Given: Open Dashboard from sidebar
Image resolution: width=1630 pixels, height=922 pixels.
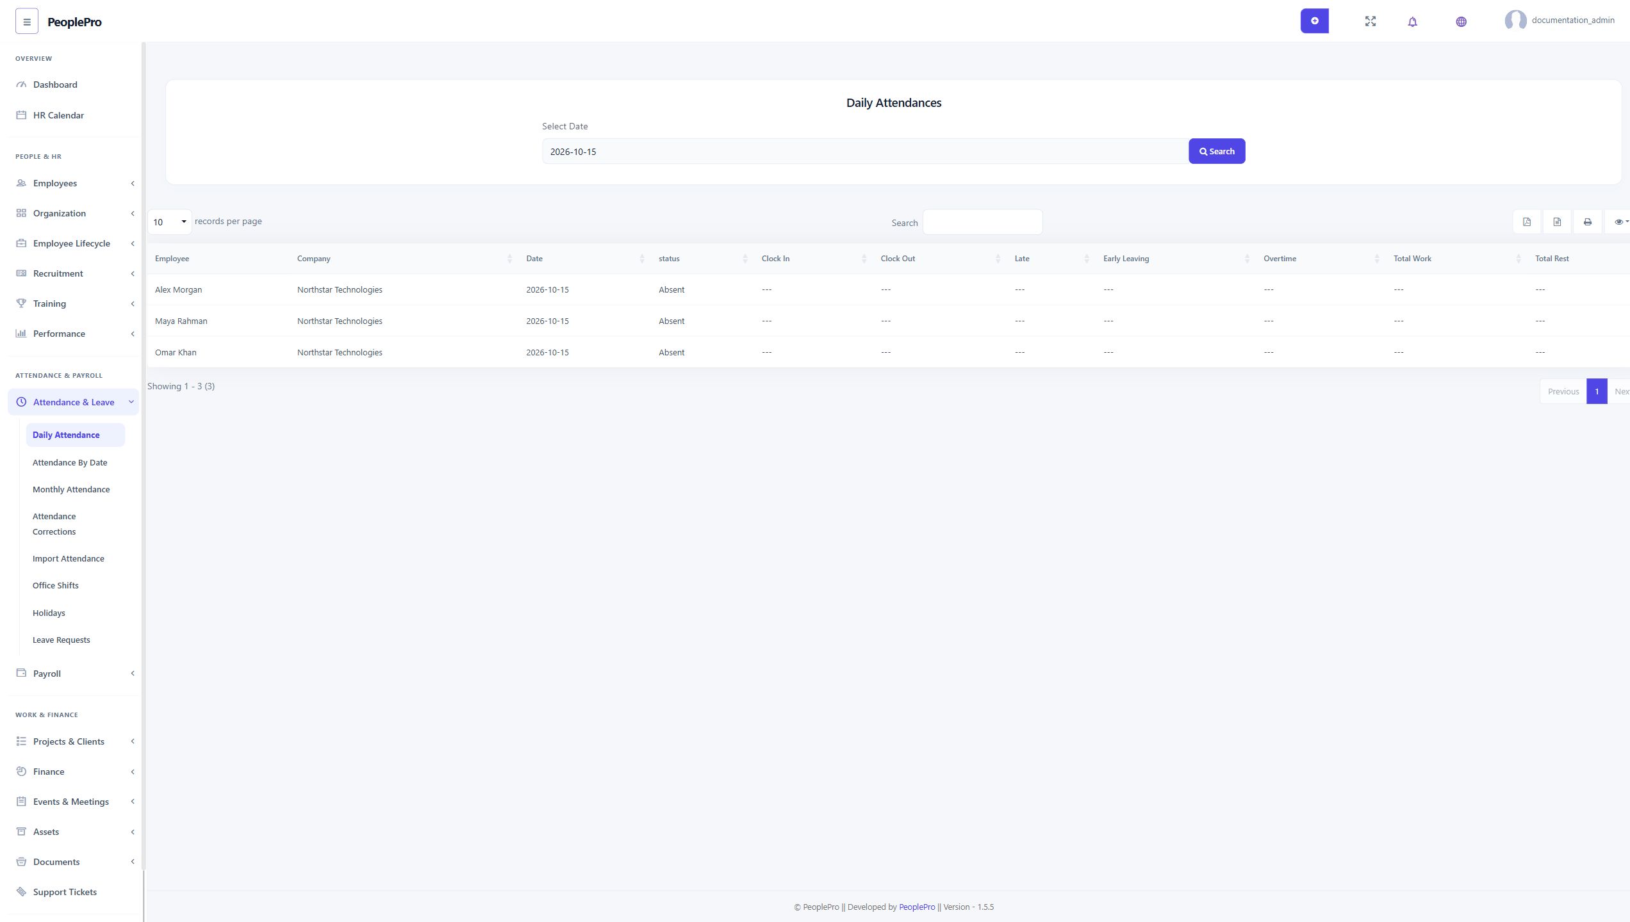Looking at the screenshot, I should coord(74,85).
